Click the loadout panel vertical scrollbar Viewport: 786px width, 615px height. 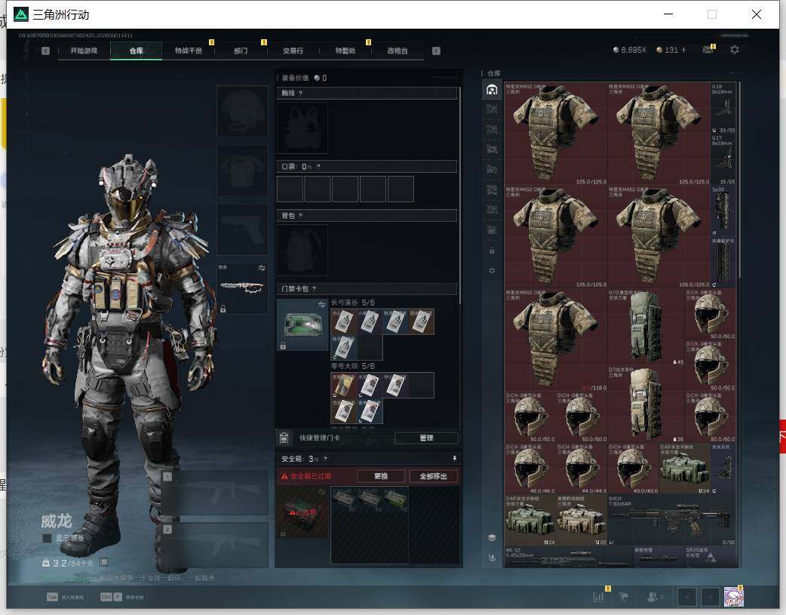[460, 195]
